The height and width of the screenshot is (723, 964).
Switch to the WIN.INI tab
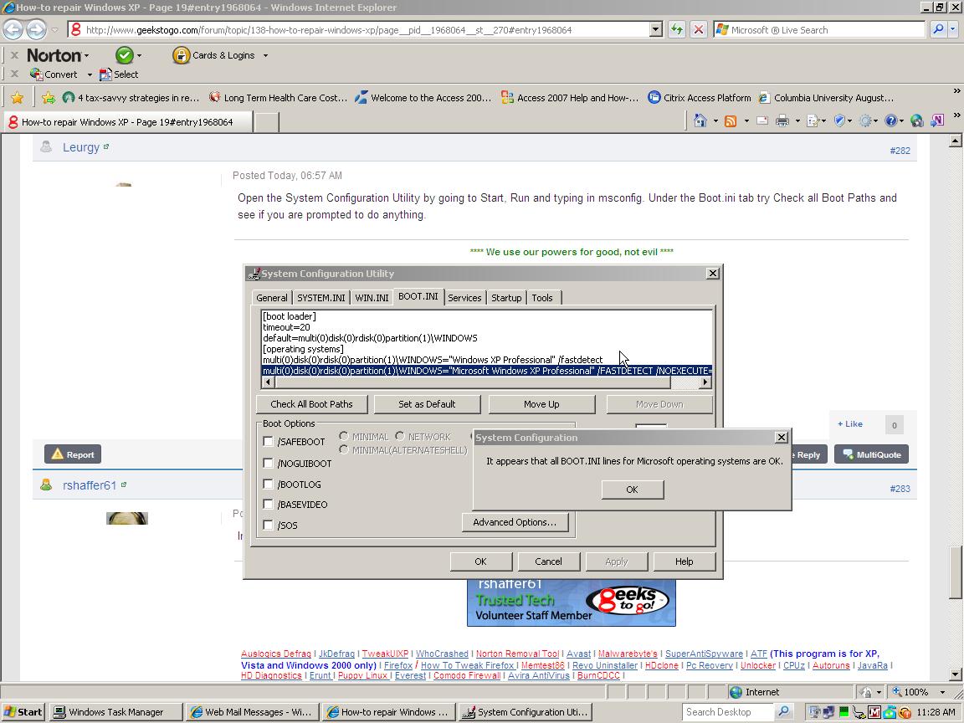pyautogui.click(x=372, y=298)
